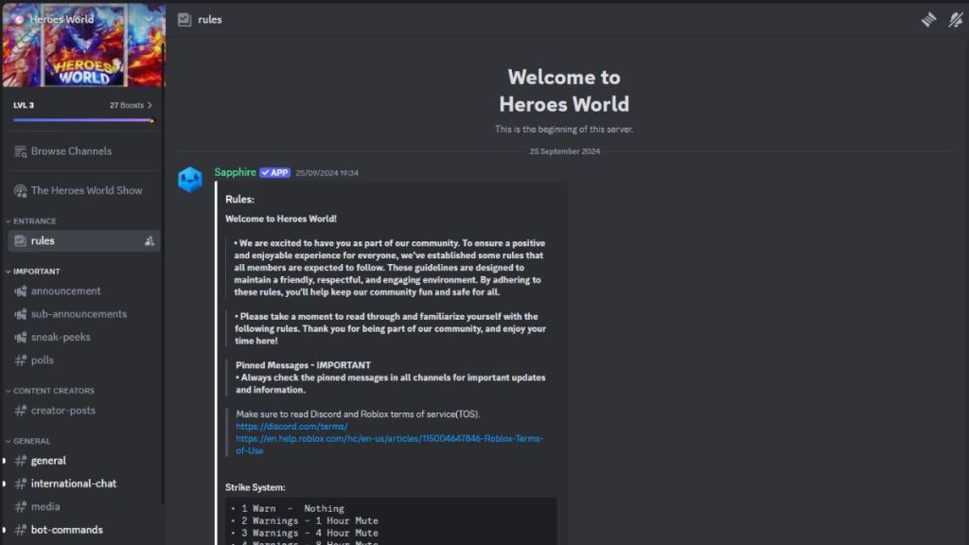Image resolution: width=969 pixels, height=545 pixels.
Task: Click the invite people icon beside rules
Action: tap(149, 241)
